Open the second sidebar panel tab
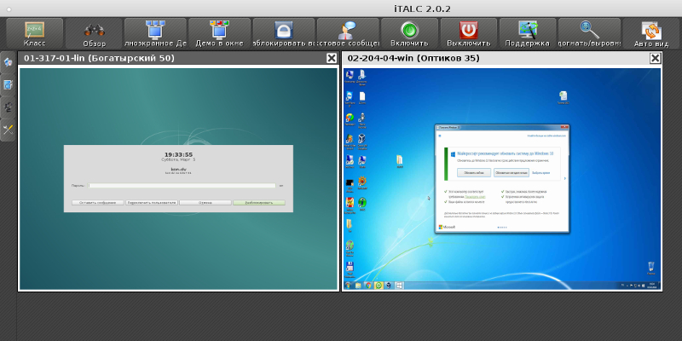 (x=8, y=84)
